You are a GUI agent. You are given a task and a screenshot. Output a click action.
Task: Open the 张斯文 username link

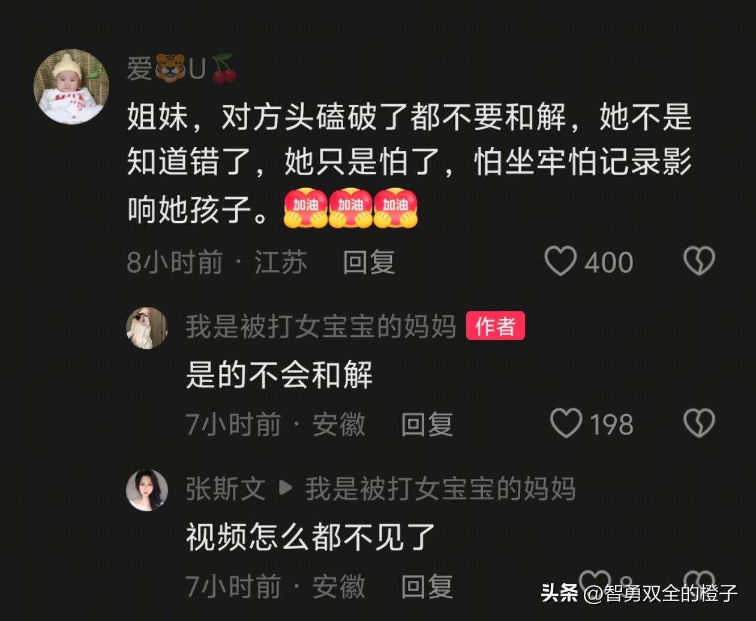(226, 489)
